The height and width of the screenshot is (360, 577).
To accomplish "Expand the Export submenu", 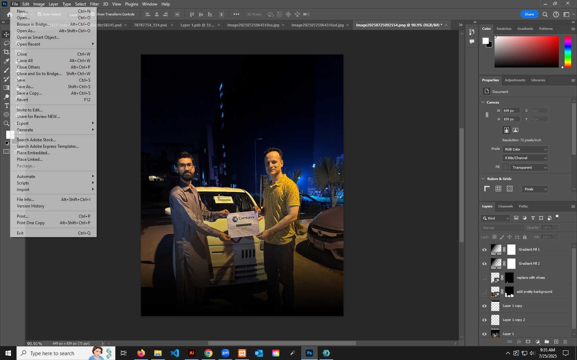I will (54, 123).
